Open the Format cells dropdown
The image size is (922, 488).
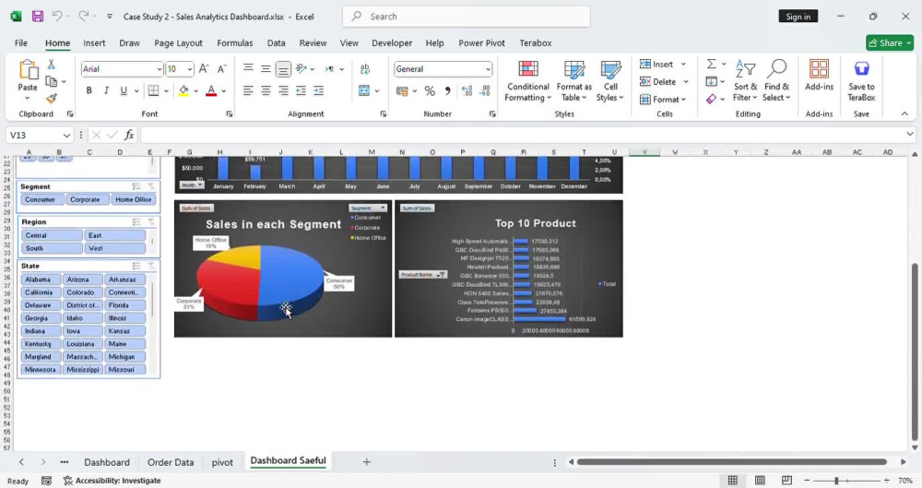point(663,100)
